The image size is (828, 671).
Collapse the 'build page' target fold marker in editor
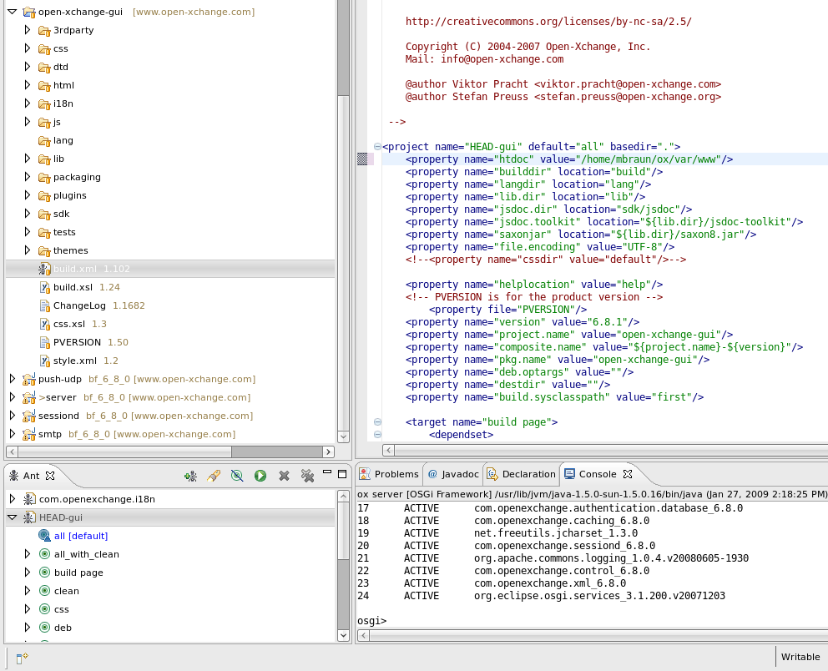(377, 422)
